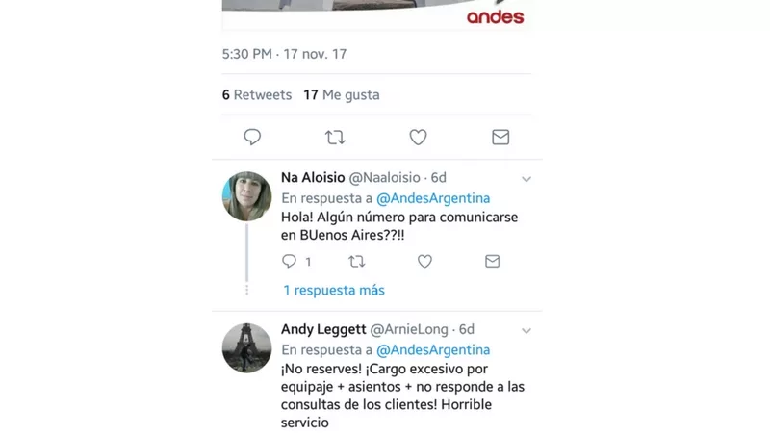Screen dimensions: 770x436
Task: Click the retweet icon under main tweet
Action: (335, 137)
